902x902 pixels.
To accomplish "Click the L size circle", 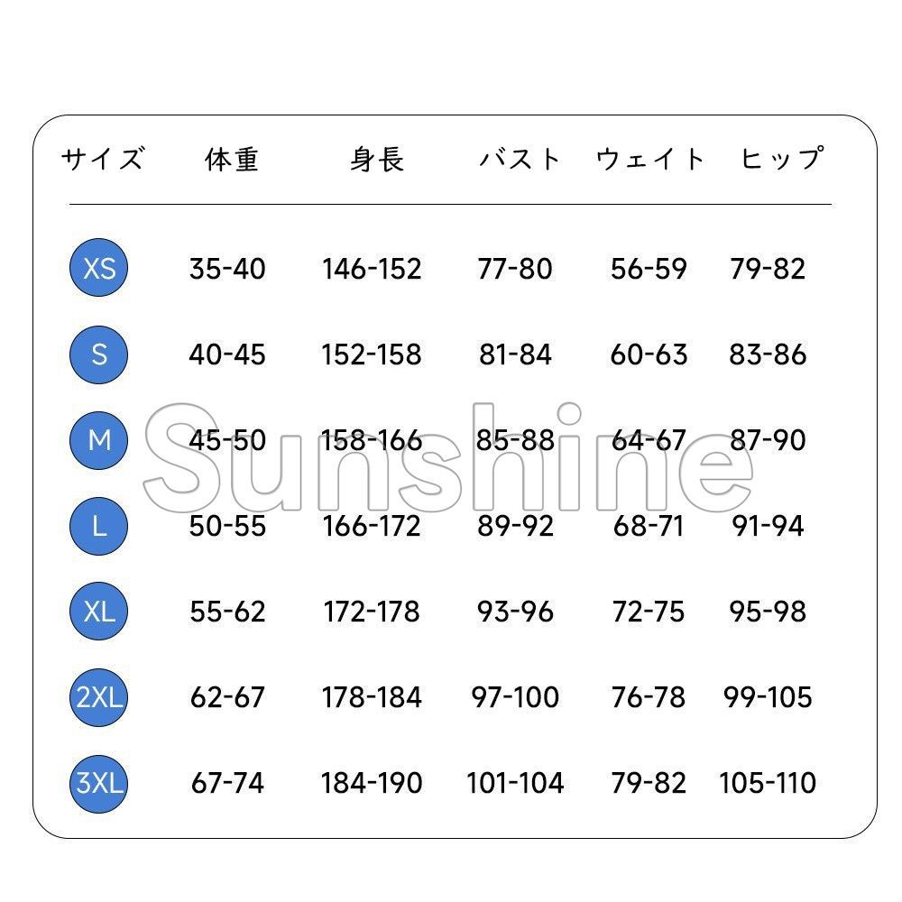I will click(98, 526).
